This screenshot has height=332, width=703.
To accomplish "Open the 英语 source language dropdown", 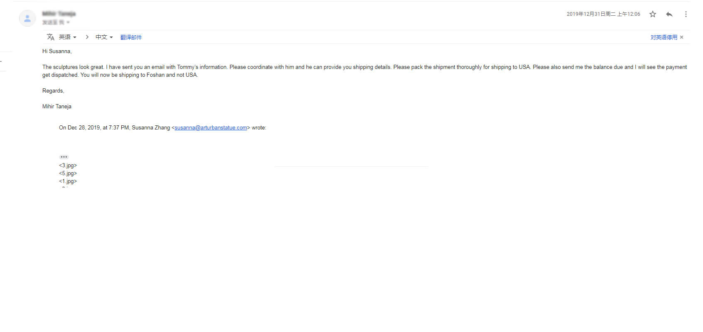I will tap(67, 37).
